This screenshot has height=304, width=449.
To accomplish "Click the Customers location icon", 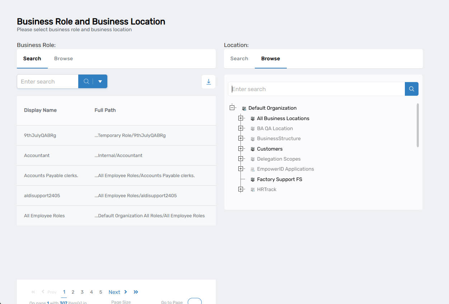I will 252,148.
